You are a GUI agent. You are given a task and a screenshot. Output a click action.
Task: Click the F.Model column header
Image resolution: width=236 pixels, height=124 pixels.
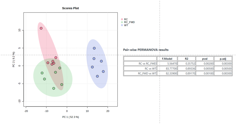pyautogui.click(x=167, y=59)
